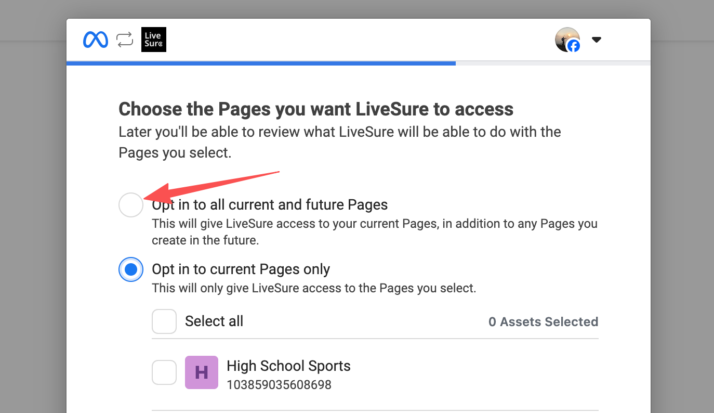Click page ID 103859035608698
Image resolution: width=714 pixels, height=413 pixels.
pyautogui.click(x=279, y=385)
